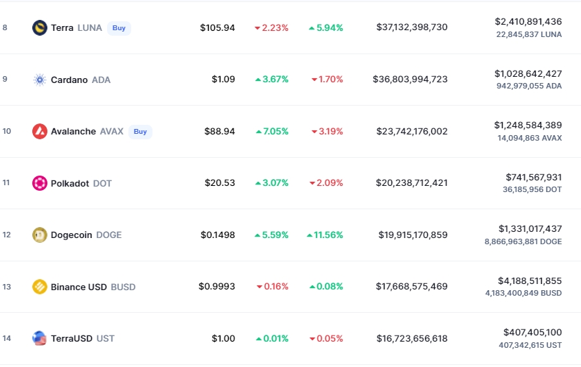Open the Cardano coin name link
581x367 pixels.
pyautogui.click(x=69, y=80)
